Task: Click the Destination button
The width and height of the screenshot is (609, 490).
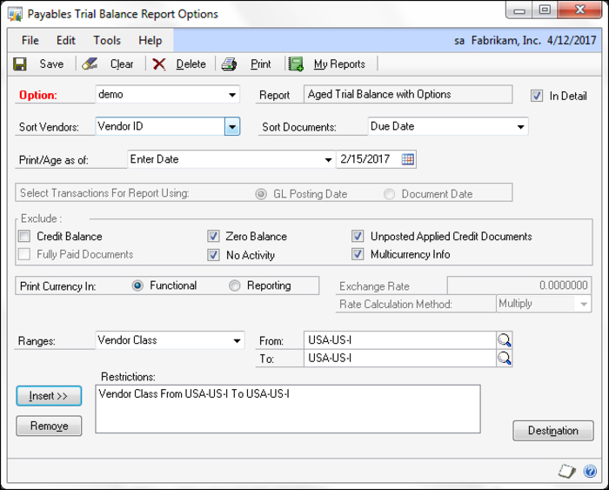Action: 553,431
